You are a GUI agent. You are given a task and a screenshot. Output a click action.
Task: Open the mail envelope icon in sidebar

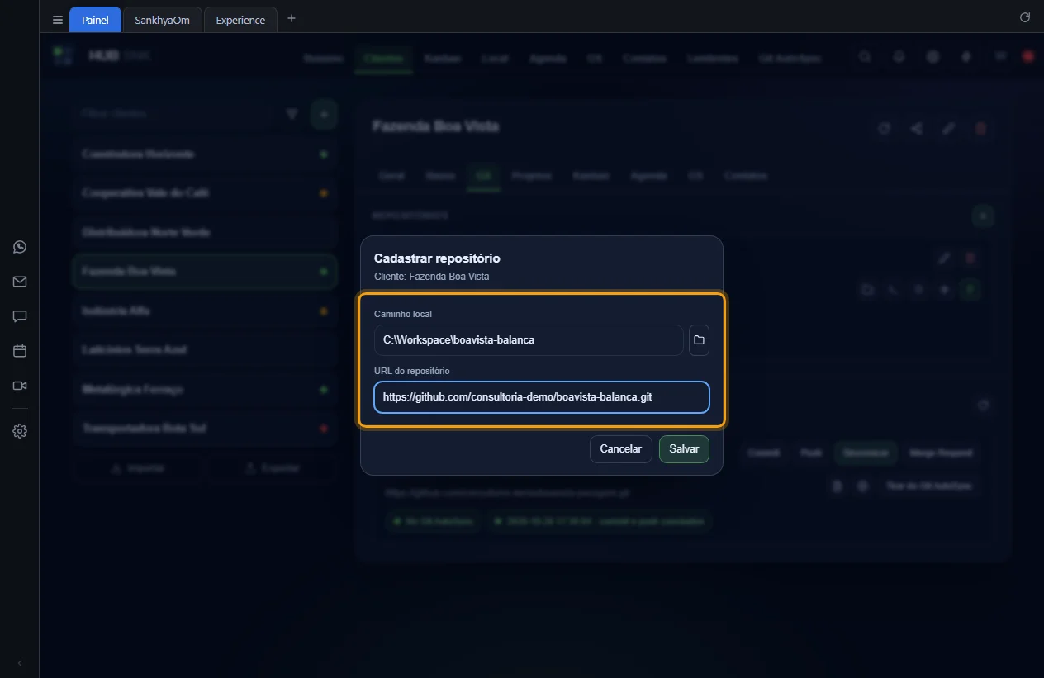[20, 282]
